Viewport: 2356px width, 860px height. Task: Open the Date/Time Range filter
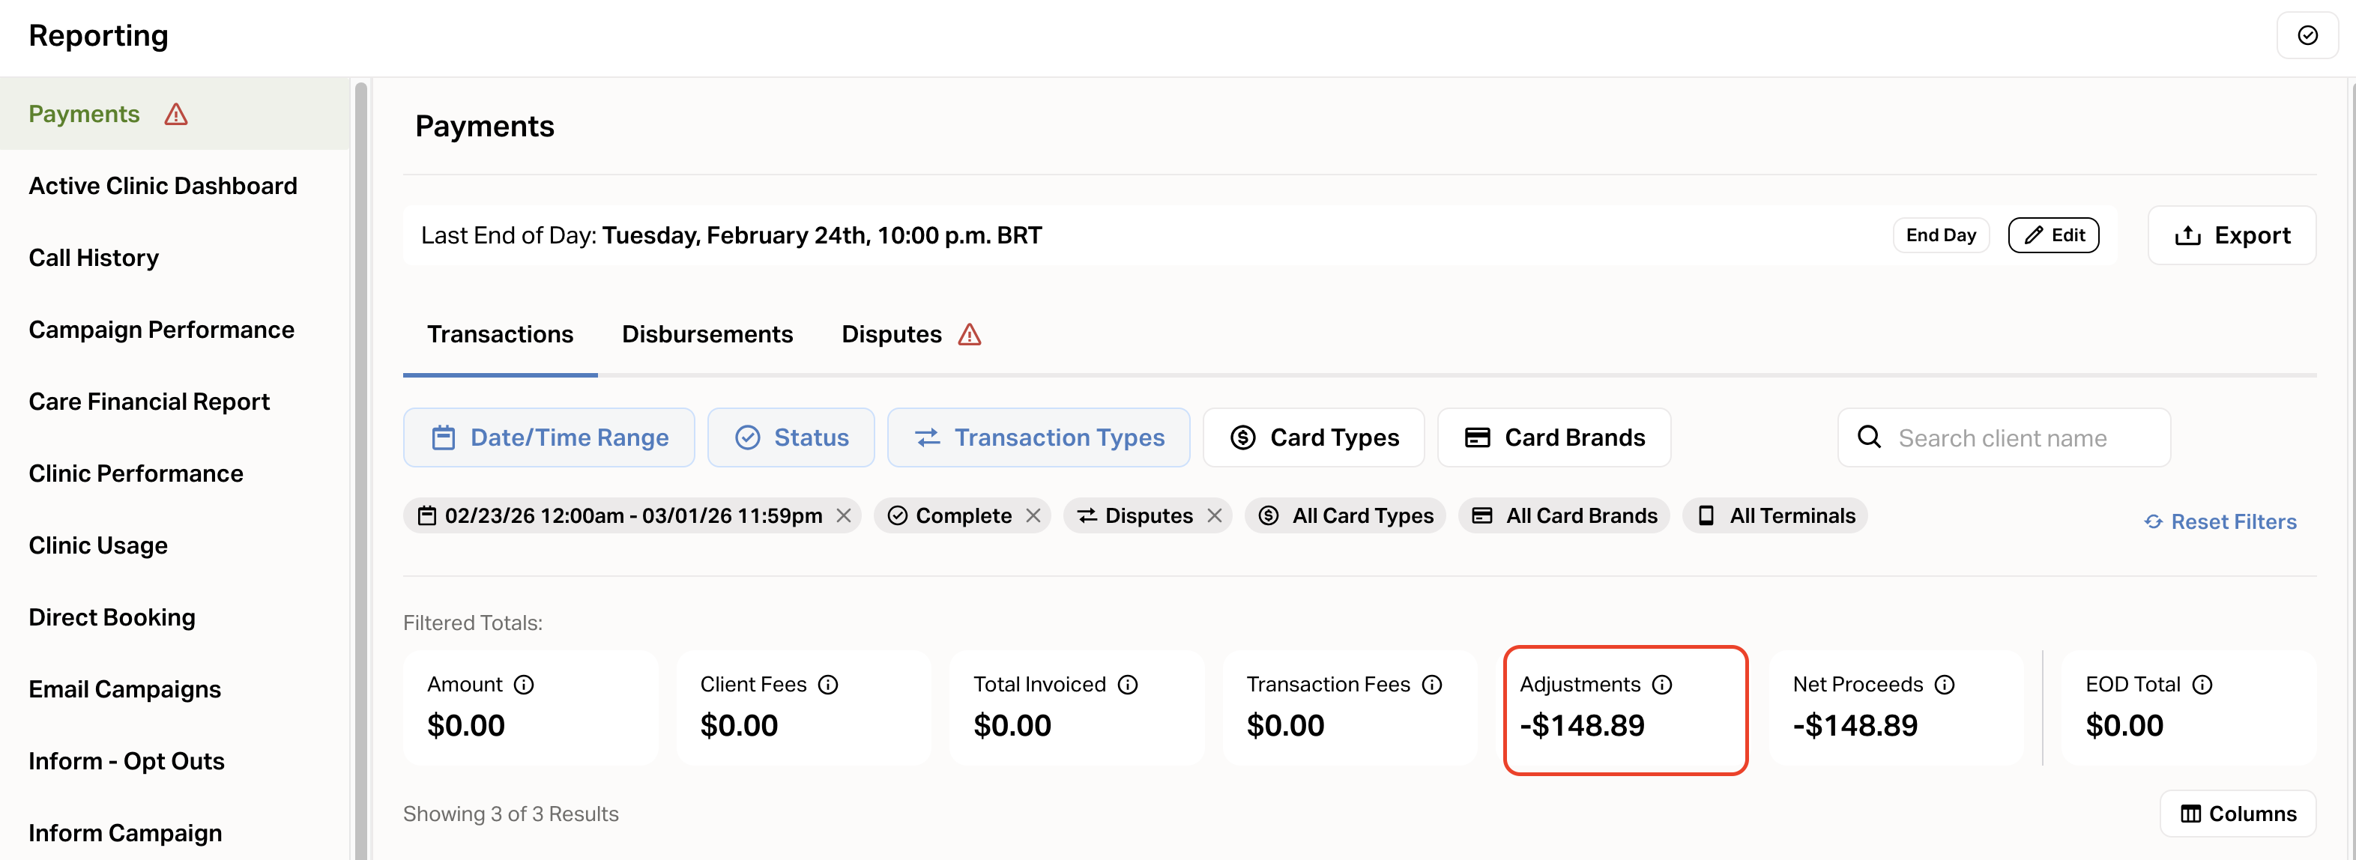(x=549, y=437)
